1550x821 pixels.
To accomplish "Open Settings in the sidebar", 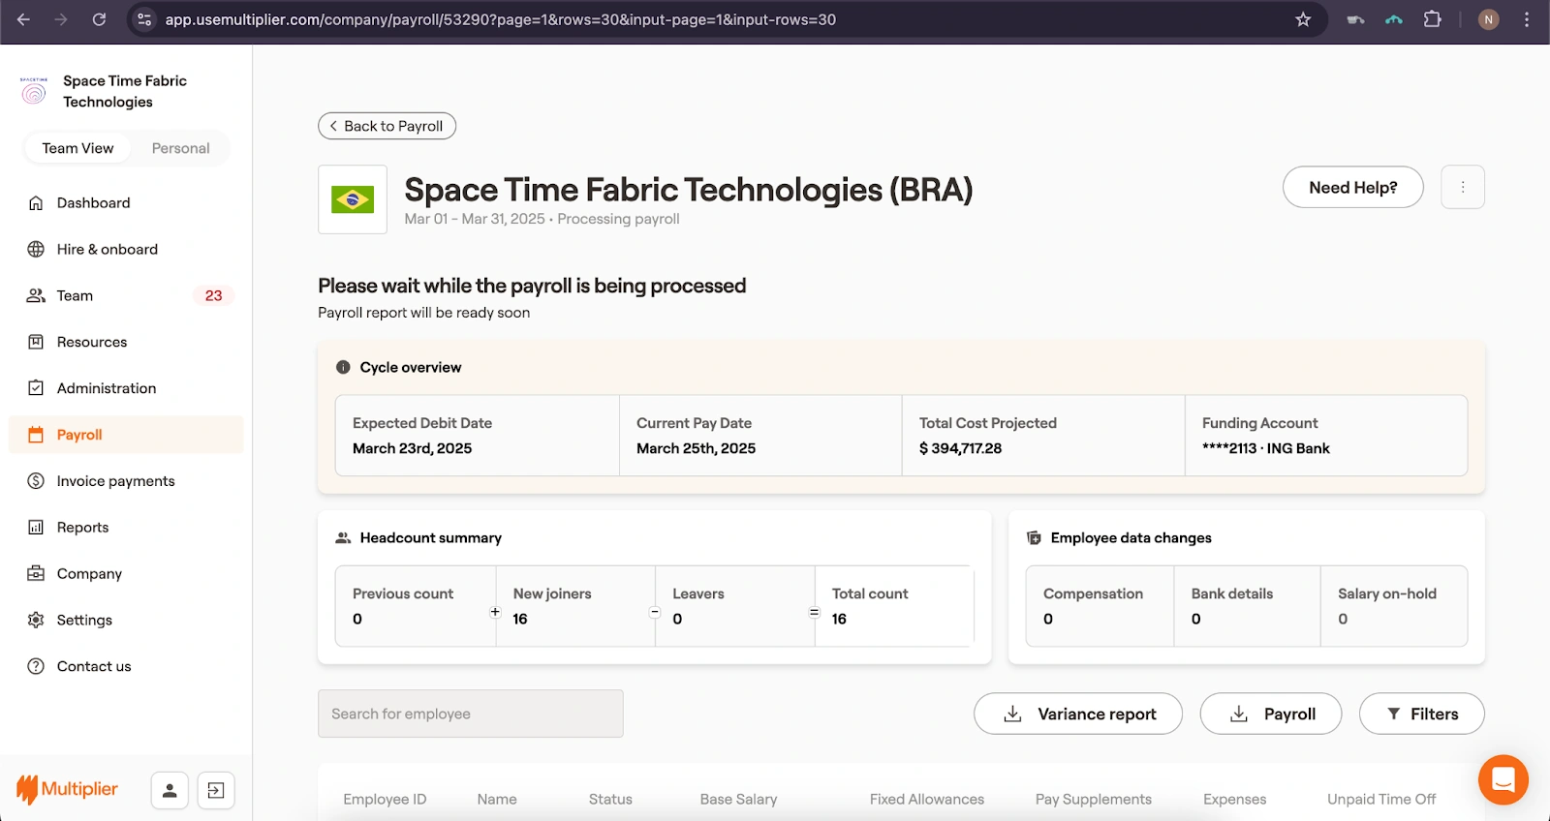I will coord(126,620).
